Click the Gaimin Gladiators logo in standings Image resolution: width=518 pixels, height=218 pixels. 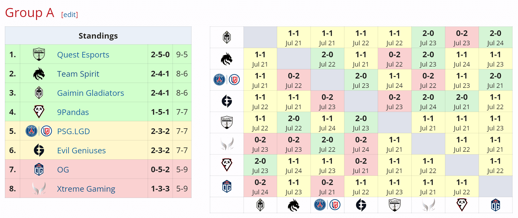(39, 93)
